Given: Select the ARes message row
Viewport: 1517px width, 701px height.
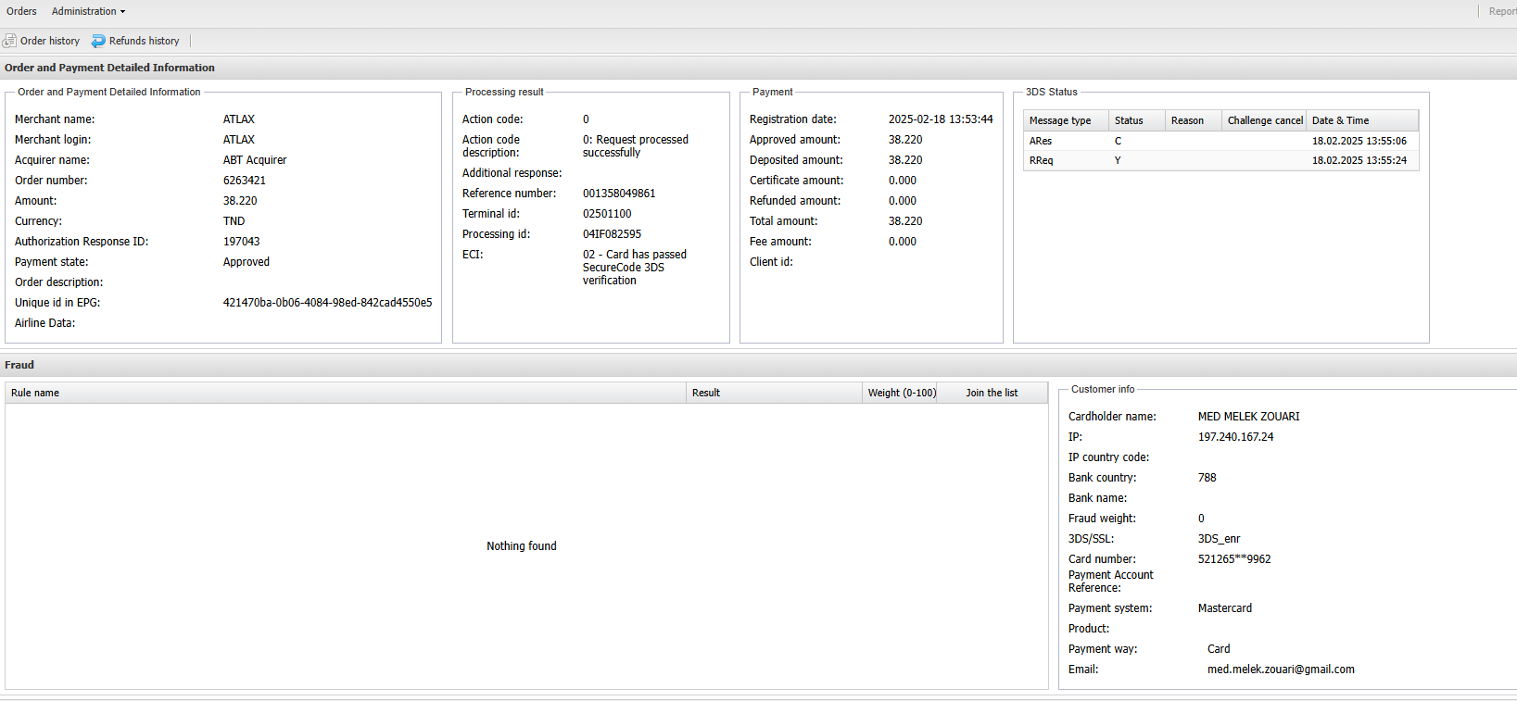Looking at the screenshot, I should click(x=1041, y=141).
